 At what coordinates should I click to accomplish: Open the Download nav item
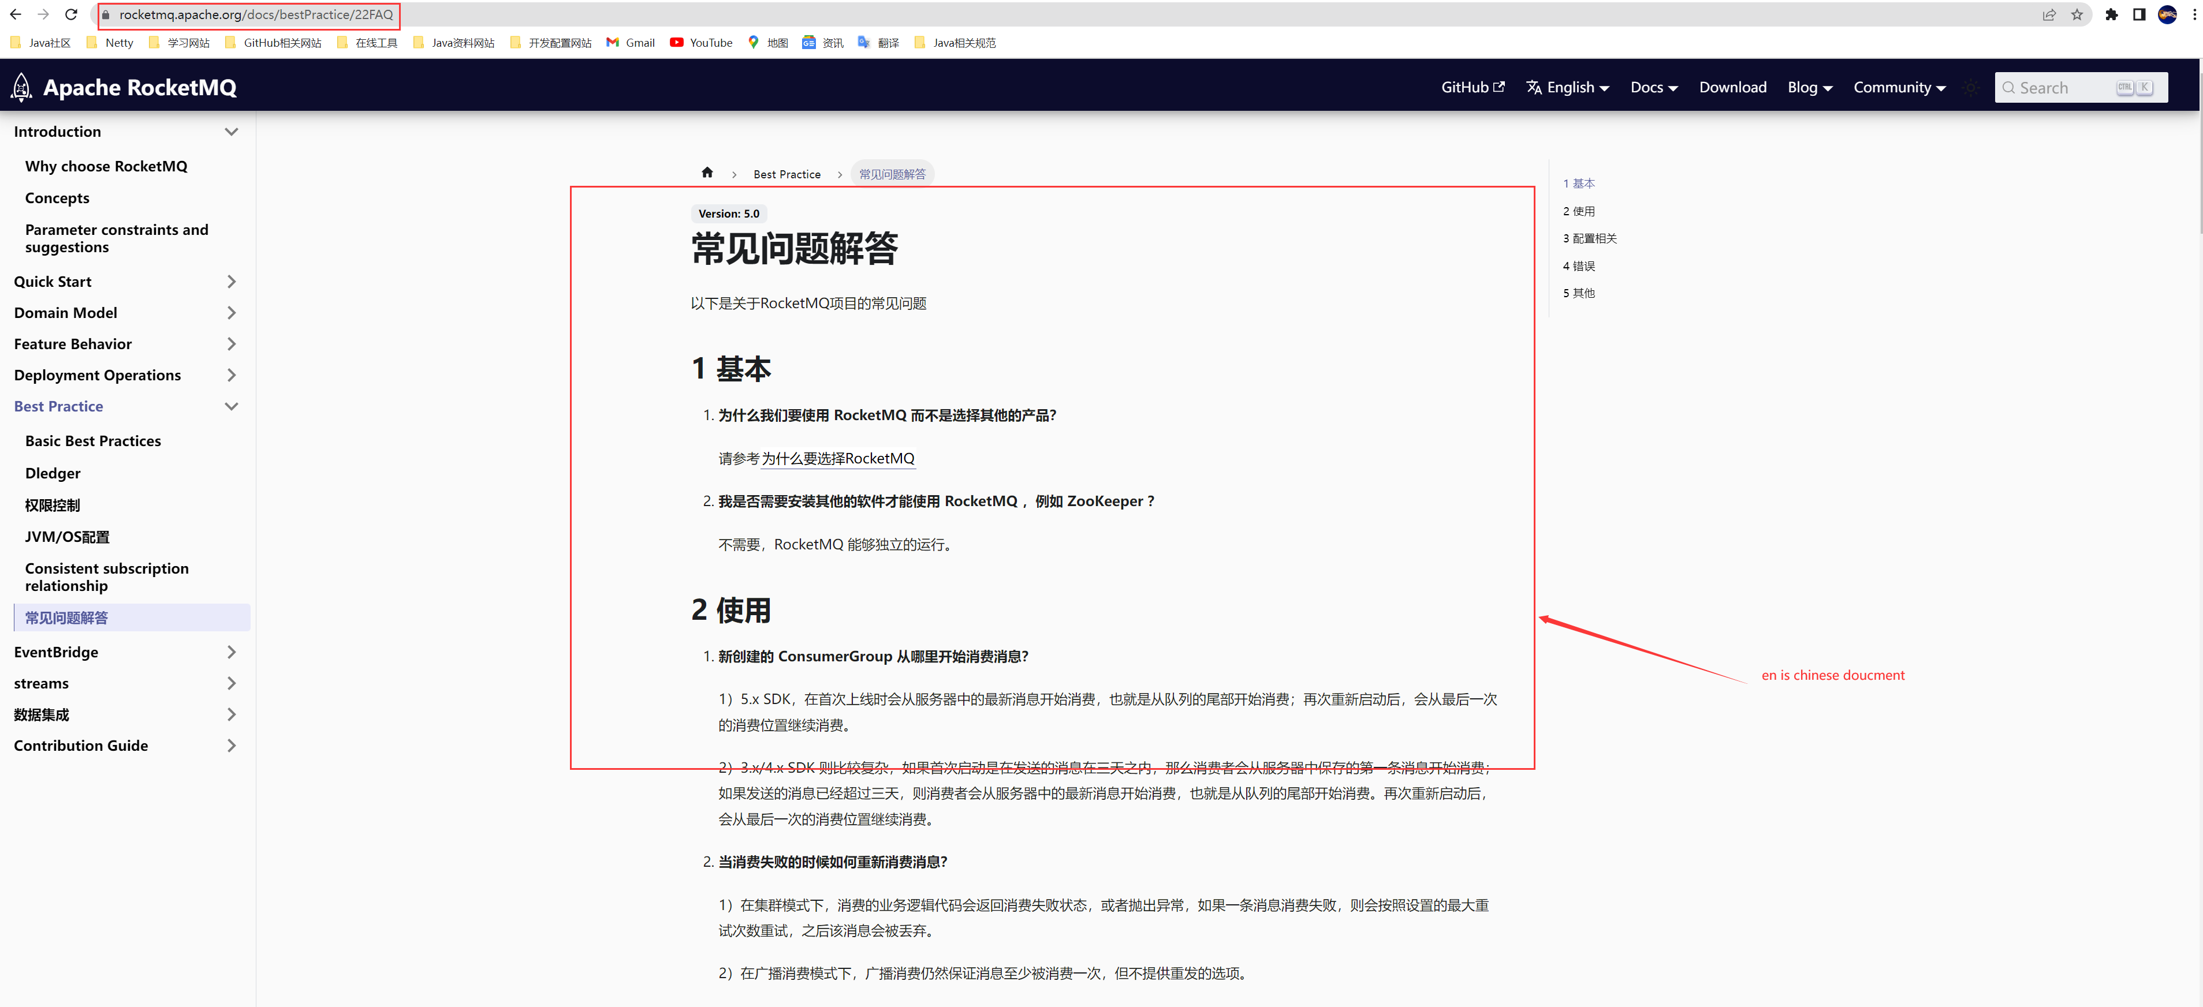point(1732,87)
